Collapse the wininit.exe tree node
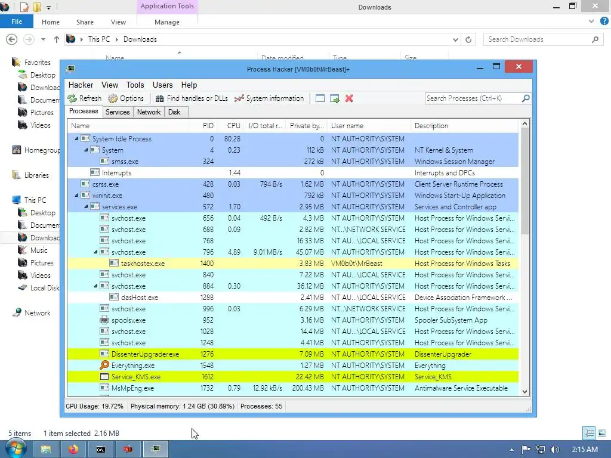This screenshot has width=611, height=458. [76, 195]
